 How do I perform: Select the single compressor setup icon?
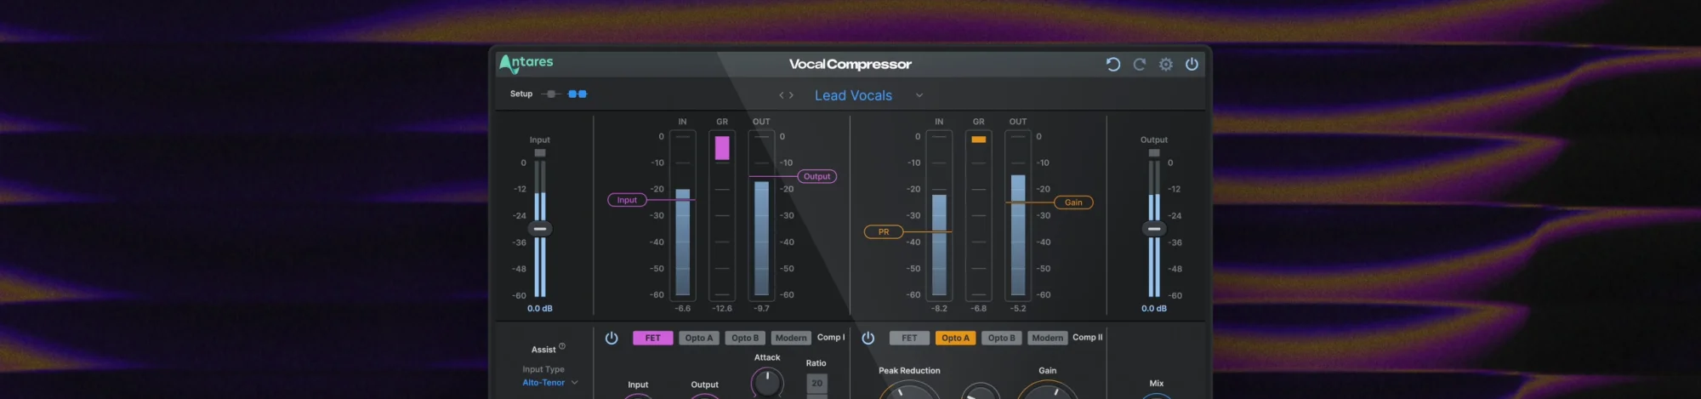tap(551, 94)
